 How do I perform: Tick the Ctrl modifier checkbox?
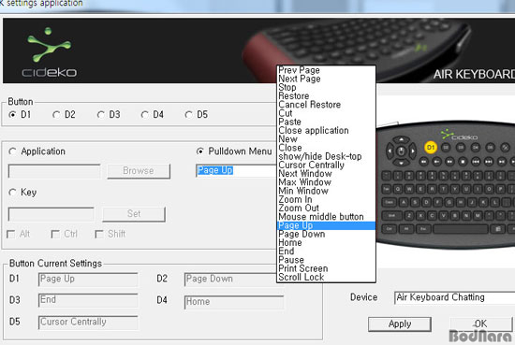coord(55,234)
